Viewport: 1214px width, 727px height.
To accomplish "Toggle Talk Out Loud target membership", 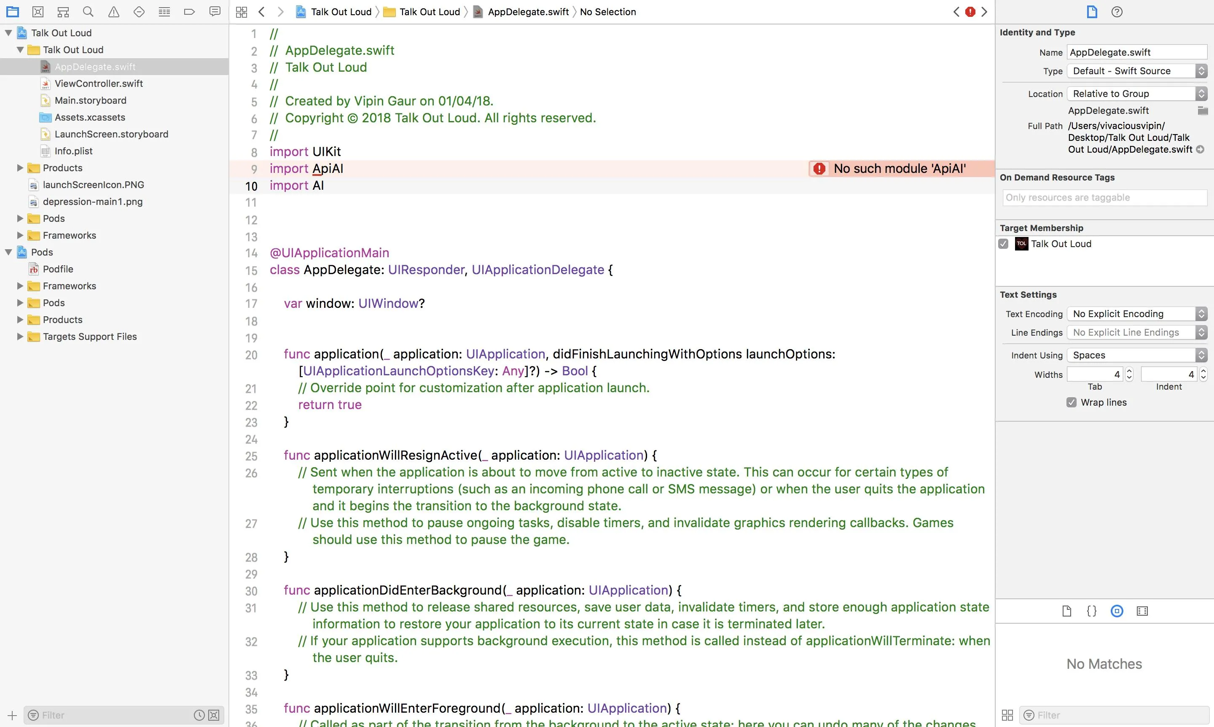I will coord(1003,244).
